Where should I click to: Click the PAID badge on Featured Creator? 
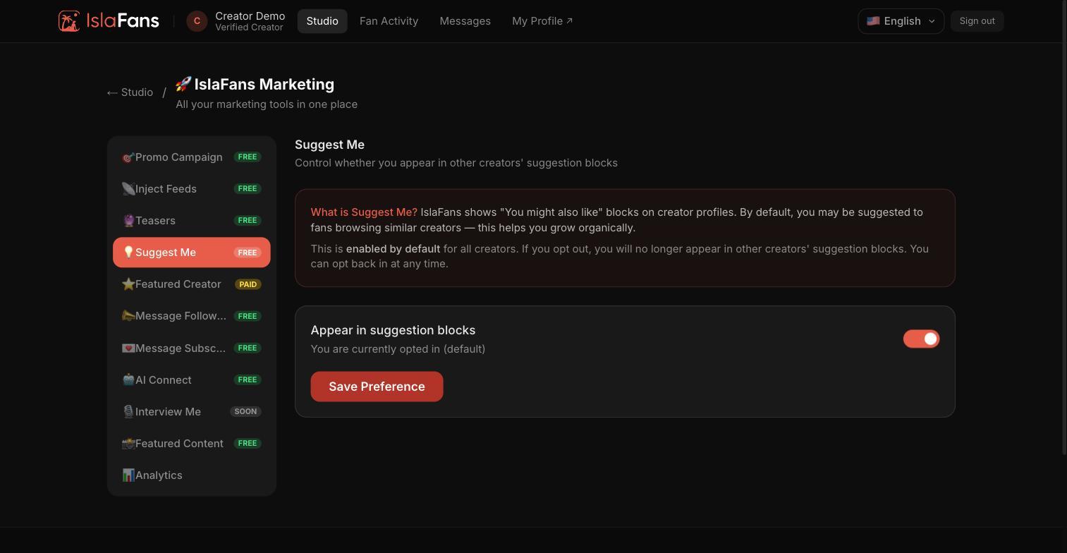tap(248, 284)
